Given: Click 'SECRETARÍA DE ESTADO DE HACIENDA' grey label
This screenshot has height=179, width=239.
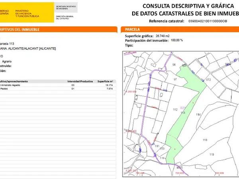Looking at the screenshot, I should (x=66, y=8).
